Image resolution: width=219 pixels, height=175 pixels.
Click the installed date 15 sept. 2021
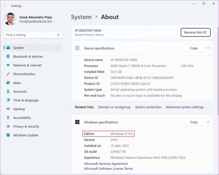(x=120, y=146)
